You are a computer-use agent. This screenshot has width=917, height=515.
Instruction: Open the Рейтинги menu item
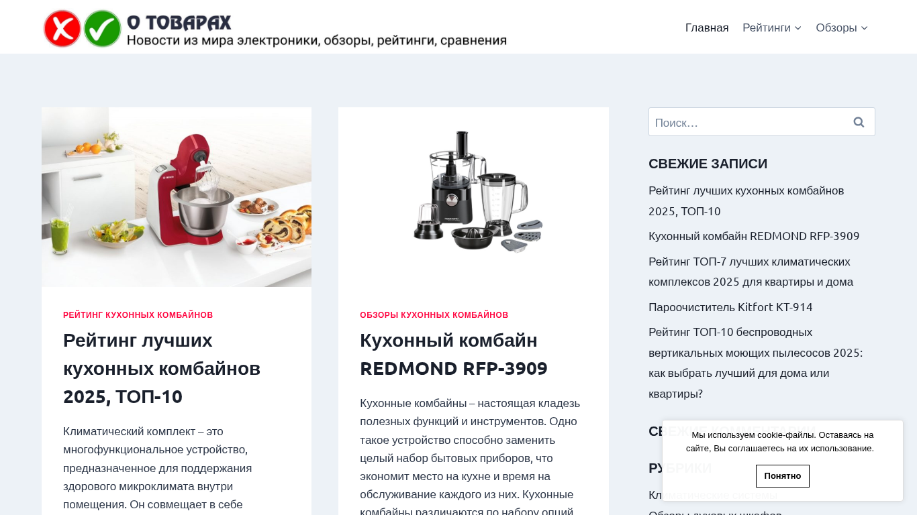coord(767,27)
